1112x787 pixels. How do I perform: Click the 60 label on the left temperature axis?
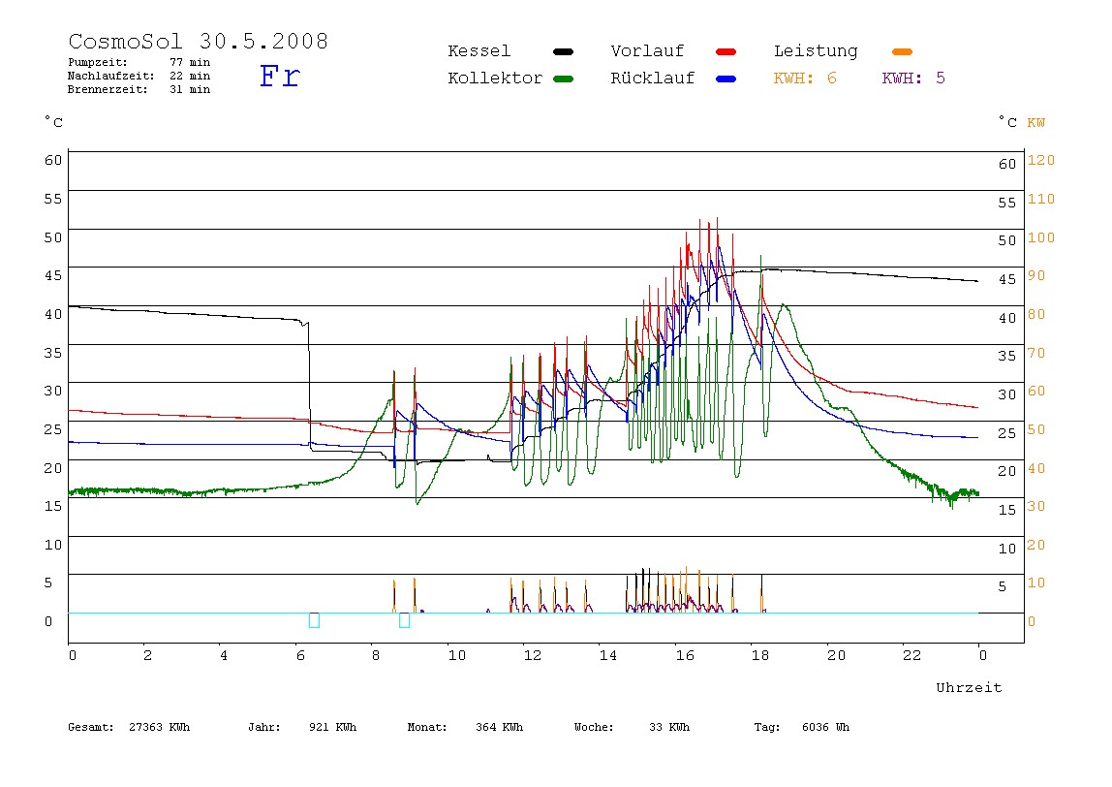53,160
